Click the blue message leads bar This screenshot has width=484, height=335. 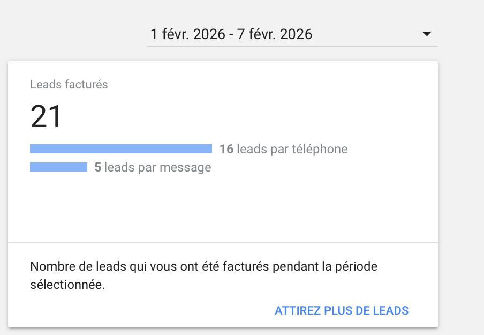[x=58, y=167]
